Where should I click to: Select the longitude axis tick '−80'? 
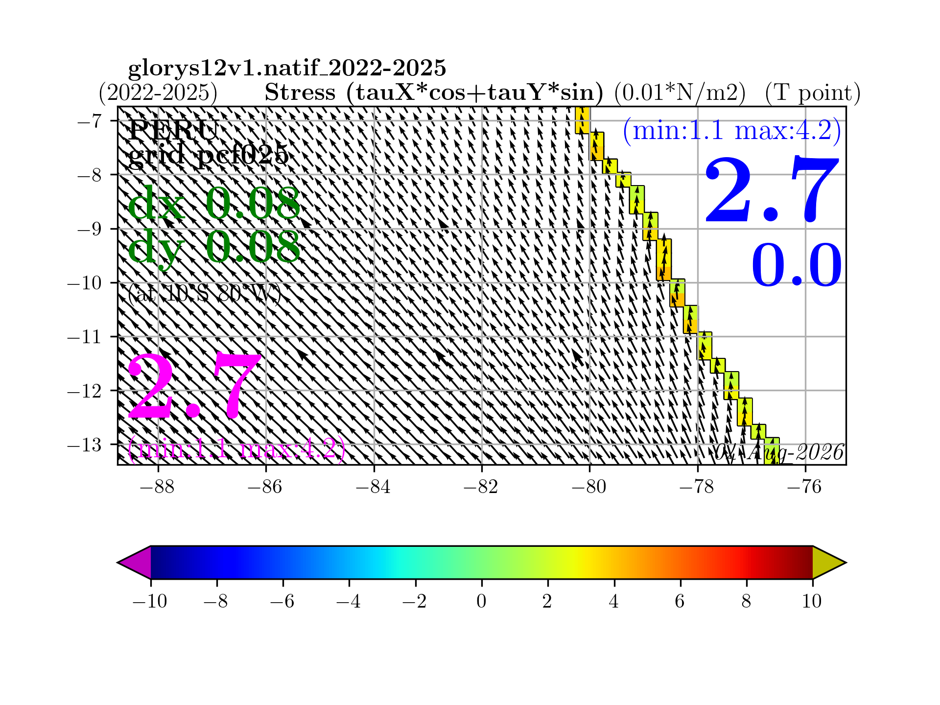pyautogui.click(x=589, y=487)
